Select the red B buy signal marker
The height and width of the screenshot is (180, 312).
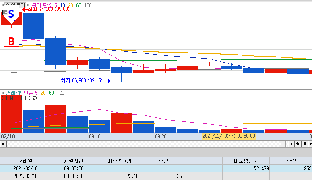11,38
